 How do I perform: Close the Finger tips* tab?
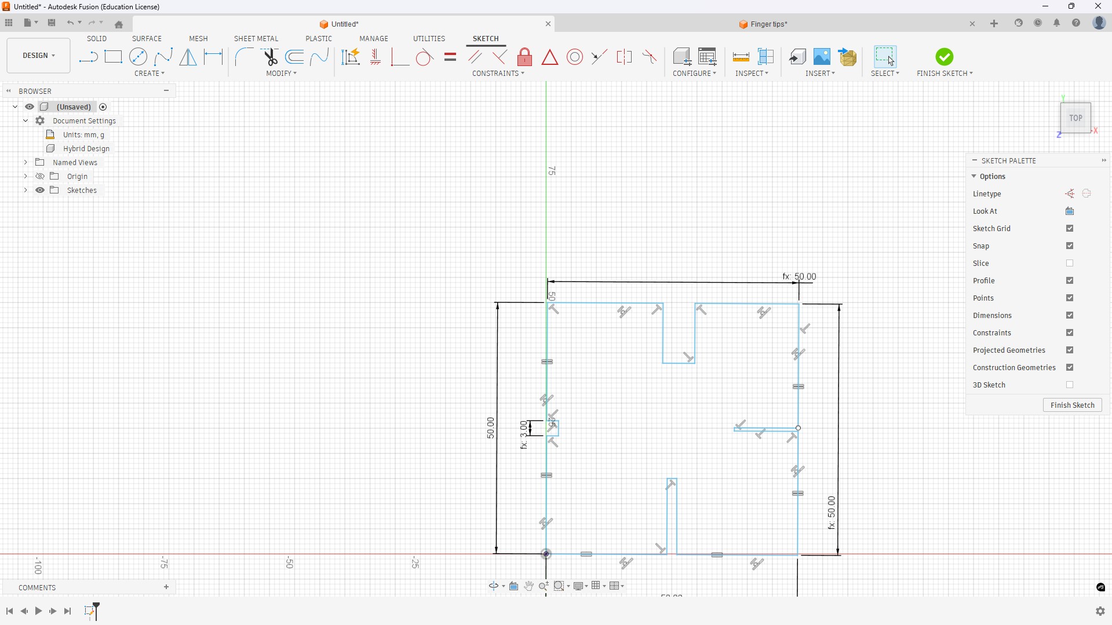coord(972,24)
